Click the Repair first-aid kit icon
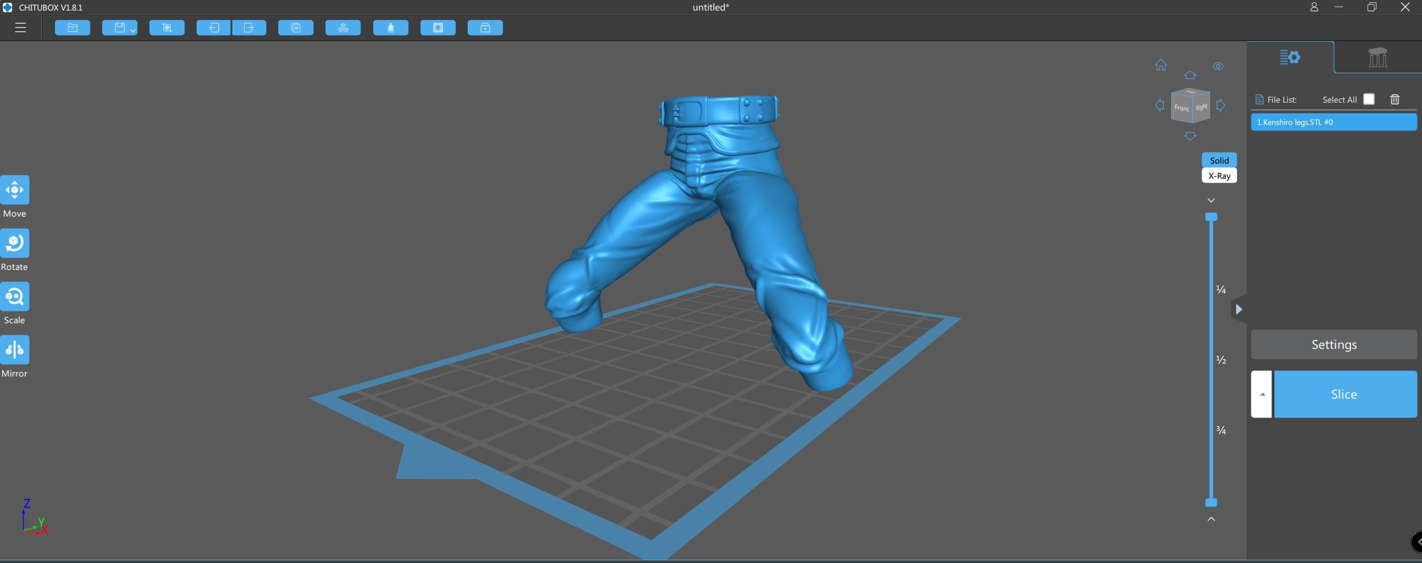This screenshot has height=563, width=1422. [485, 28]
